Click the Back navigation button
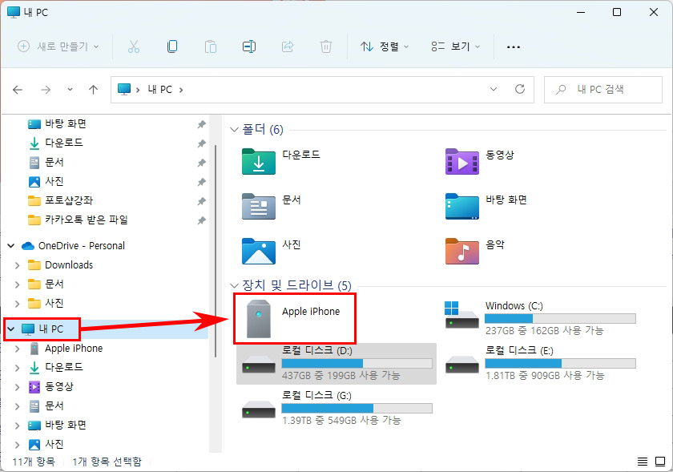This screenshot has height=472, width=673. pyautogui.click(x=18, y=89)
